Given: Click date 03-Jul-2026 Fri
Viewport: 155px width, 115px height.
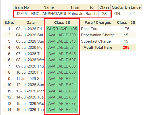Looking at the screenshot, I should click(x=29, y=29).
